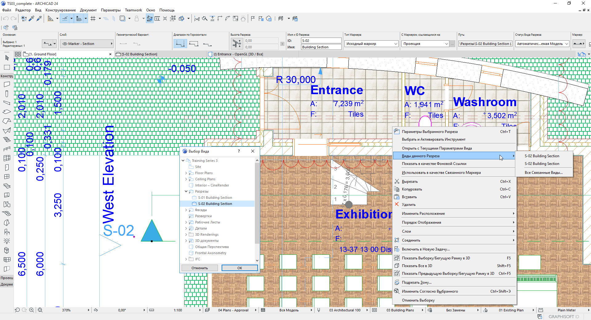Expand the Floor Plans tree node
This screenshot has height=320, width=591.
click(186, 173)
